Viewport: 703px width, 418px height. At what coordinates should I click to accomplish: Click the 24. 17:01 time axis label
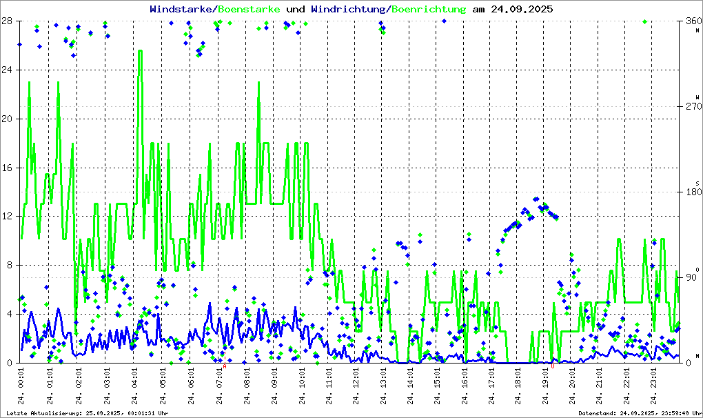[x=491, y=386]
